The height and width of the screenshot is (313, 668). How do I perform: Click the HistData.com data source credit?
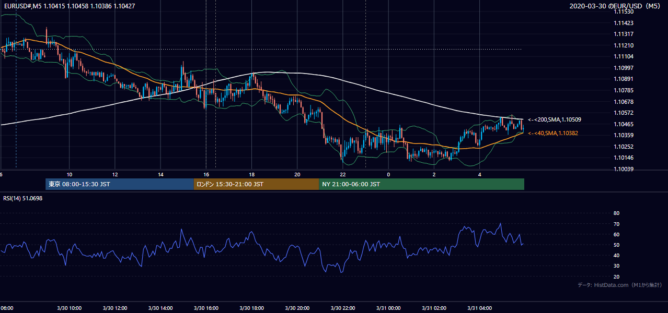(619, 285)
